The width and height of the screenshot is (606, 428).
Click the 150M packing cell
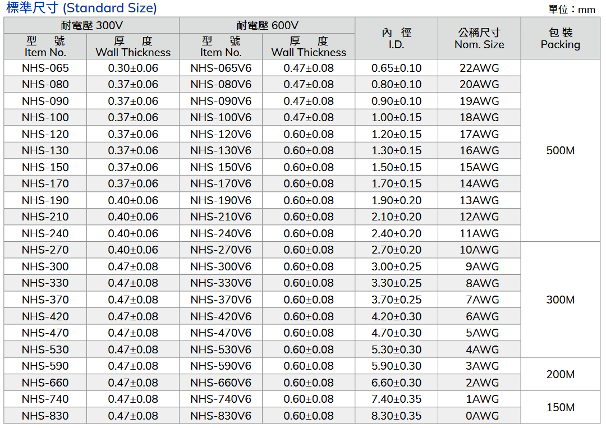(x=560, y=407)
